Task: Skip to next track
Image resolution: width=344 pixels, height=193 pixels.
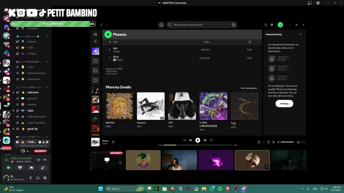Action: [205, 140]
